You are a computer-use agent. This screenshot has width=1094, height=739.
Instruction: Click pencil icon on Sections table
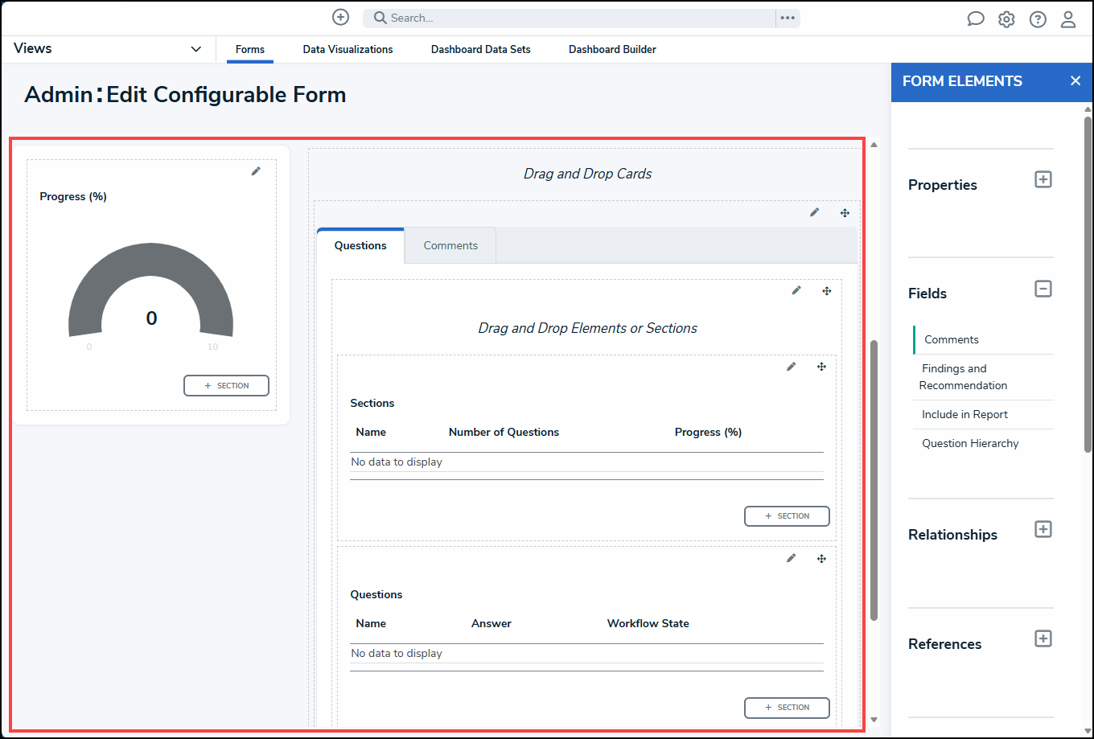(791, 367)
